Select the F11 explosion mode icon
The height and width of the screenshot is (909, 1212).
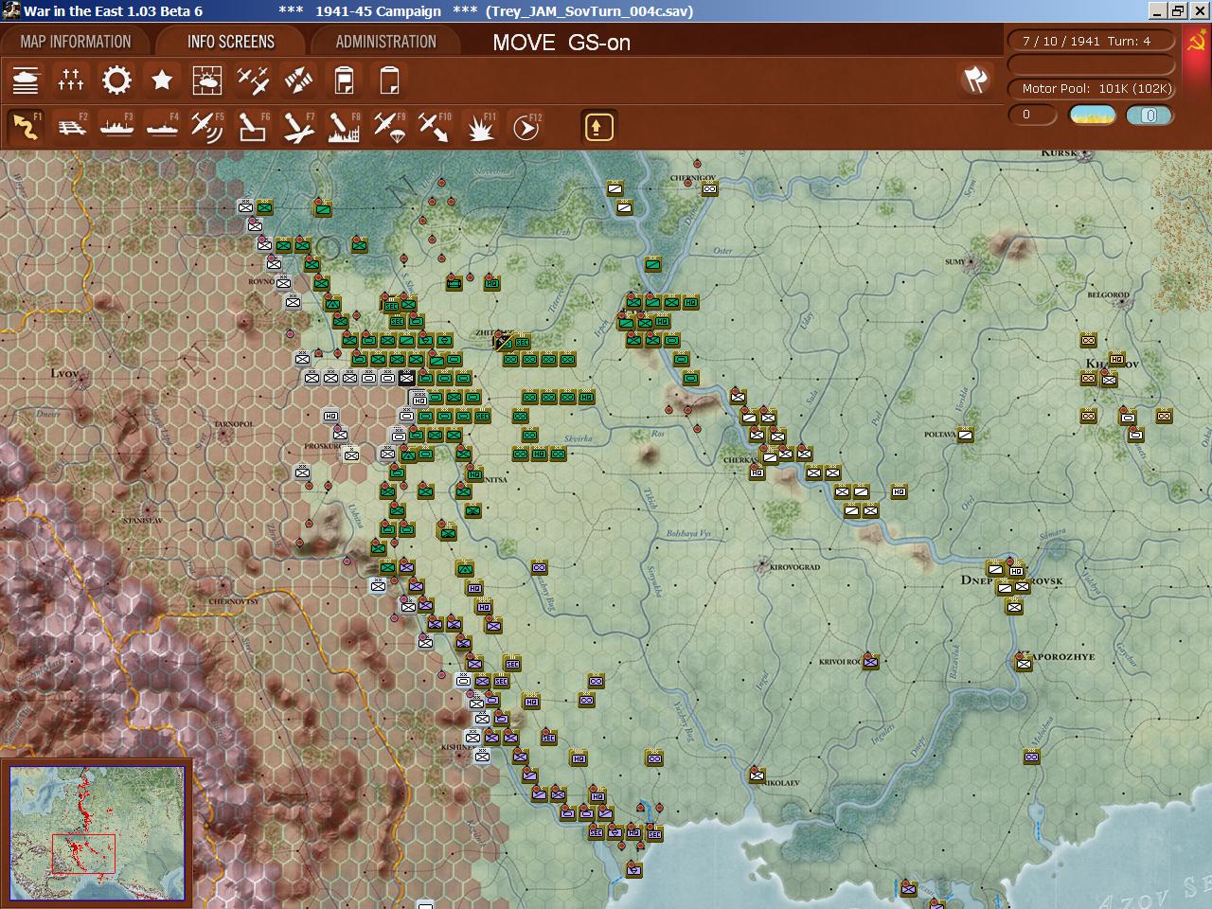[x=480, y=127]
